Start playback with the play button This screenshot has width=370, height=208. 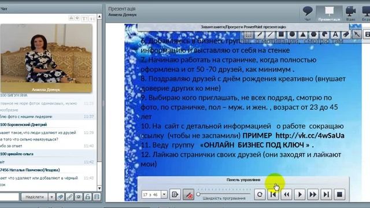(x=299, y=194)
